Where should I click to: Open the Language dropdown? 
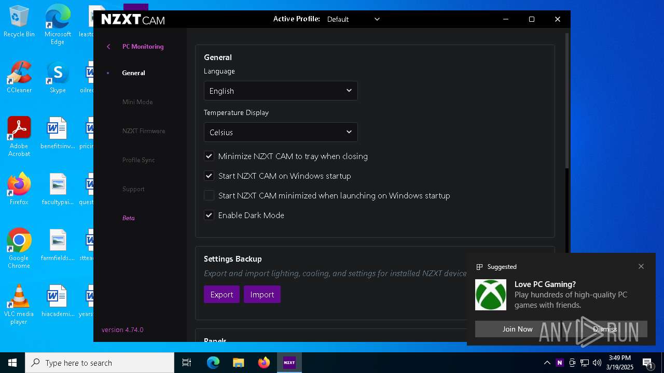point(281,91)
